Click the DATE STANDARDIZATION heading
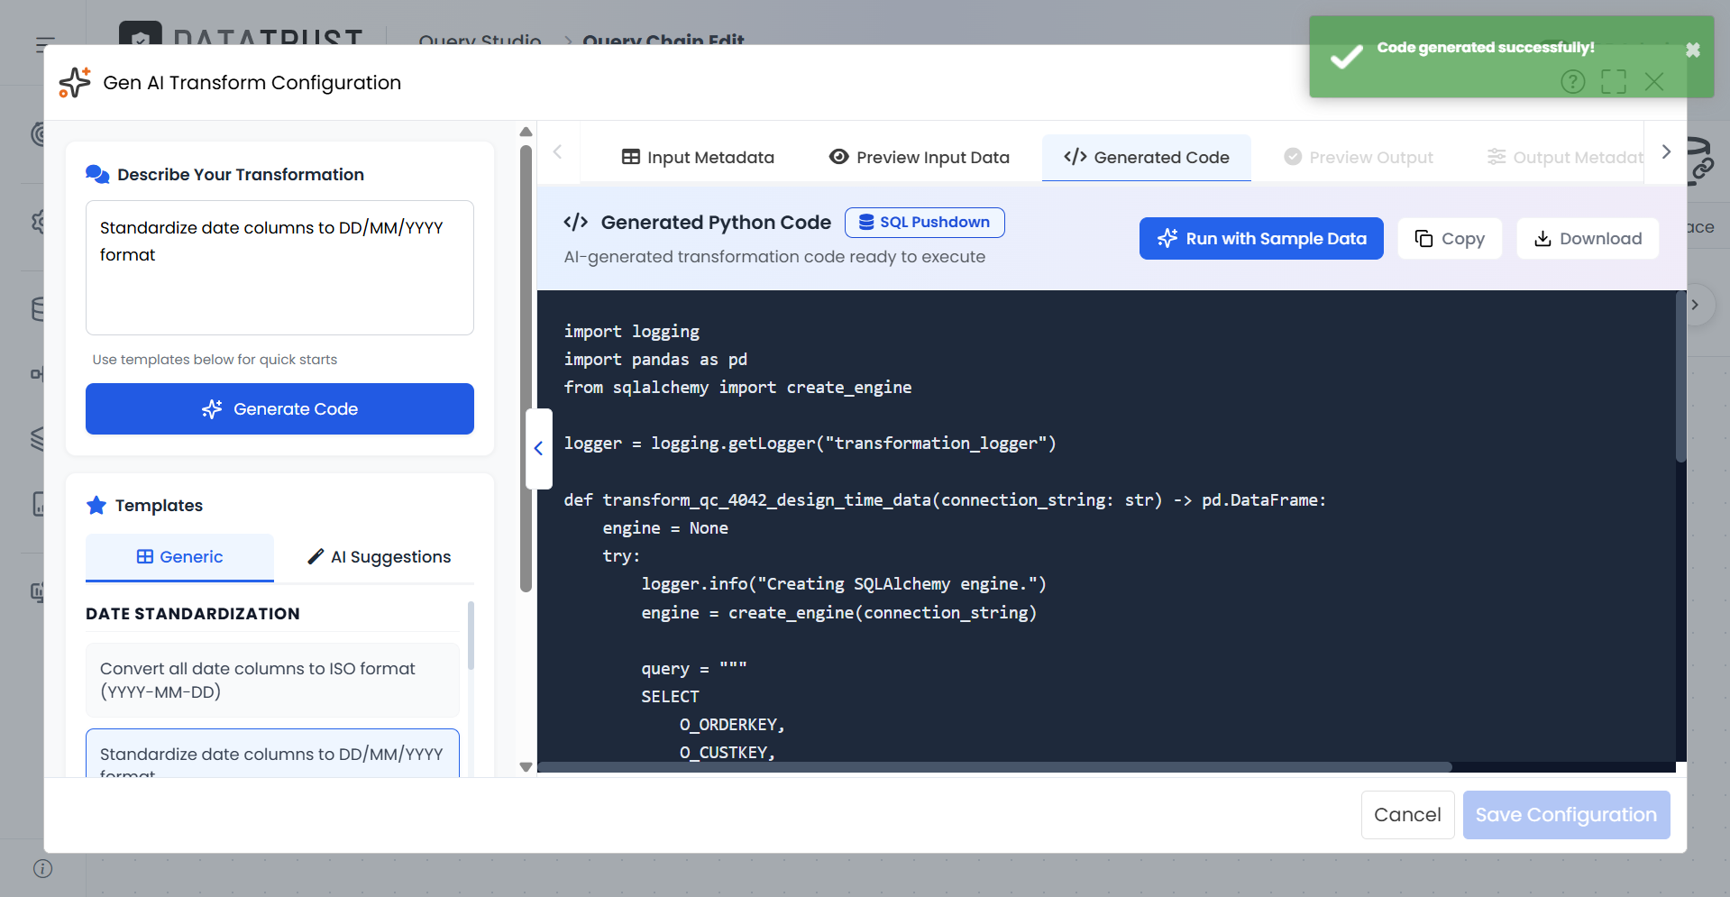This screenshot has height=897, width=1730. 193,613
